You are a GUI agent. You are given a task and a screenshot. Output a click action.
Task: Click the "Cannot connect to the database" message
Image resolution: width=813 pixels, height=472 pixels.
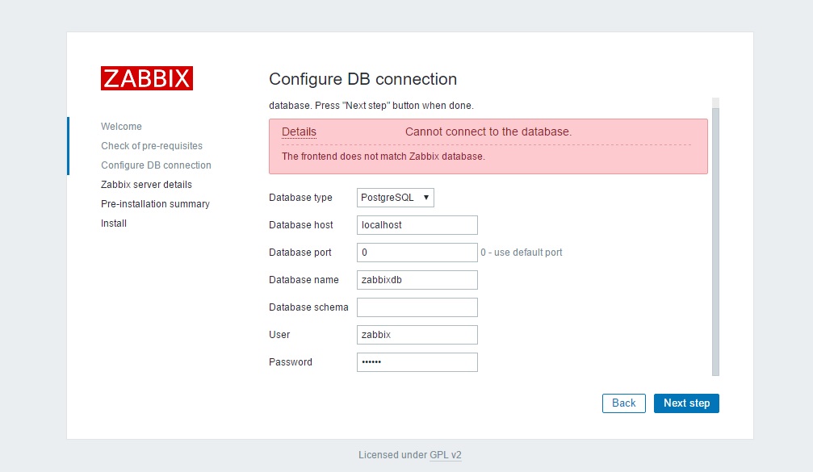click(488, 132)
